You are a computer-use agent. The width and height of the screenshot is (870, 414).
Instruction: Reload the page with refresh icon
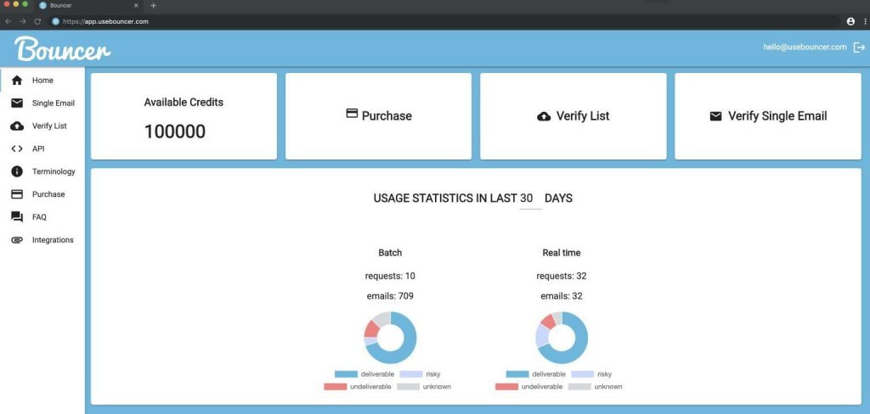click(37, 21)
